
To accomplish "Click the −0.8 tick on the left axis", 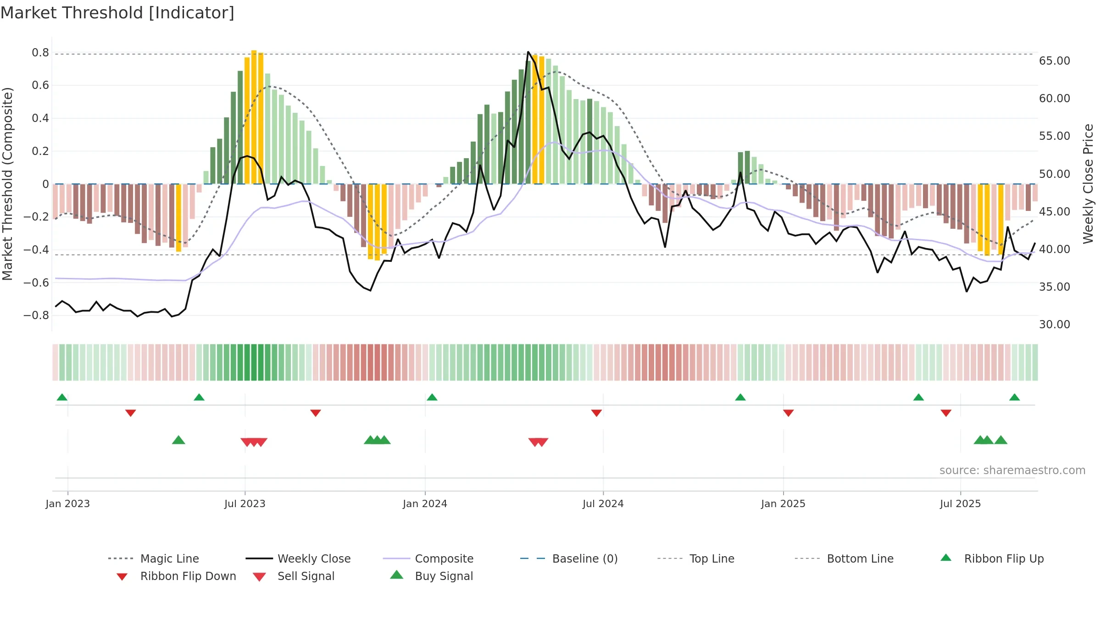I will click(36, 315).
